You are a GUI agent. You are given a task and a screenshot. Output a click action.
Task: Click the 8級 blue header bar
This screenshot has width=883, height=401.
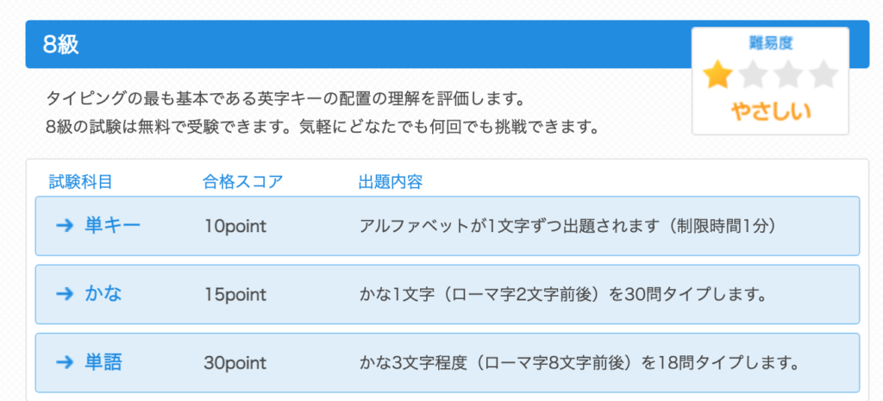[x=345, y=46]
